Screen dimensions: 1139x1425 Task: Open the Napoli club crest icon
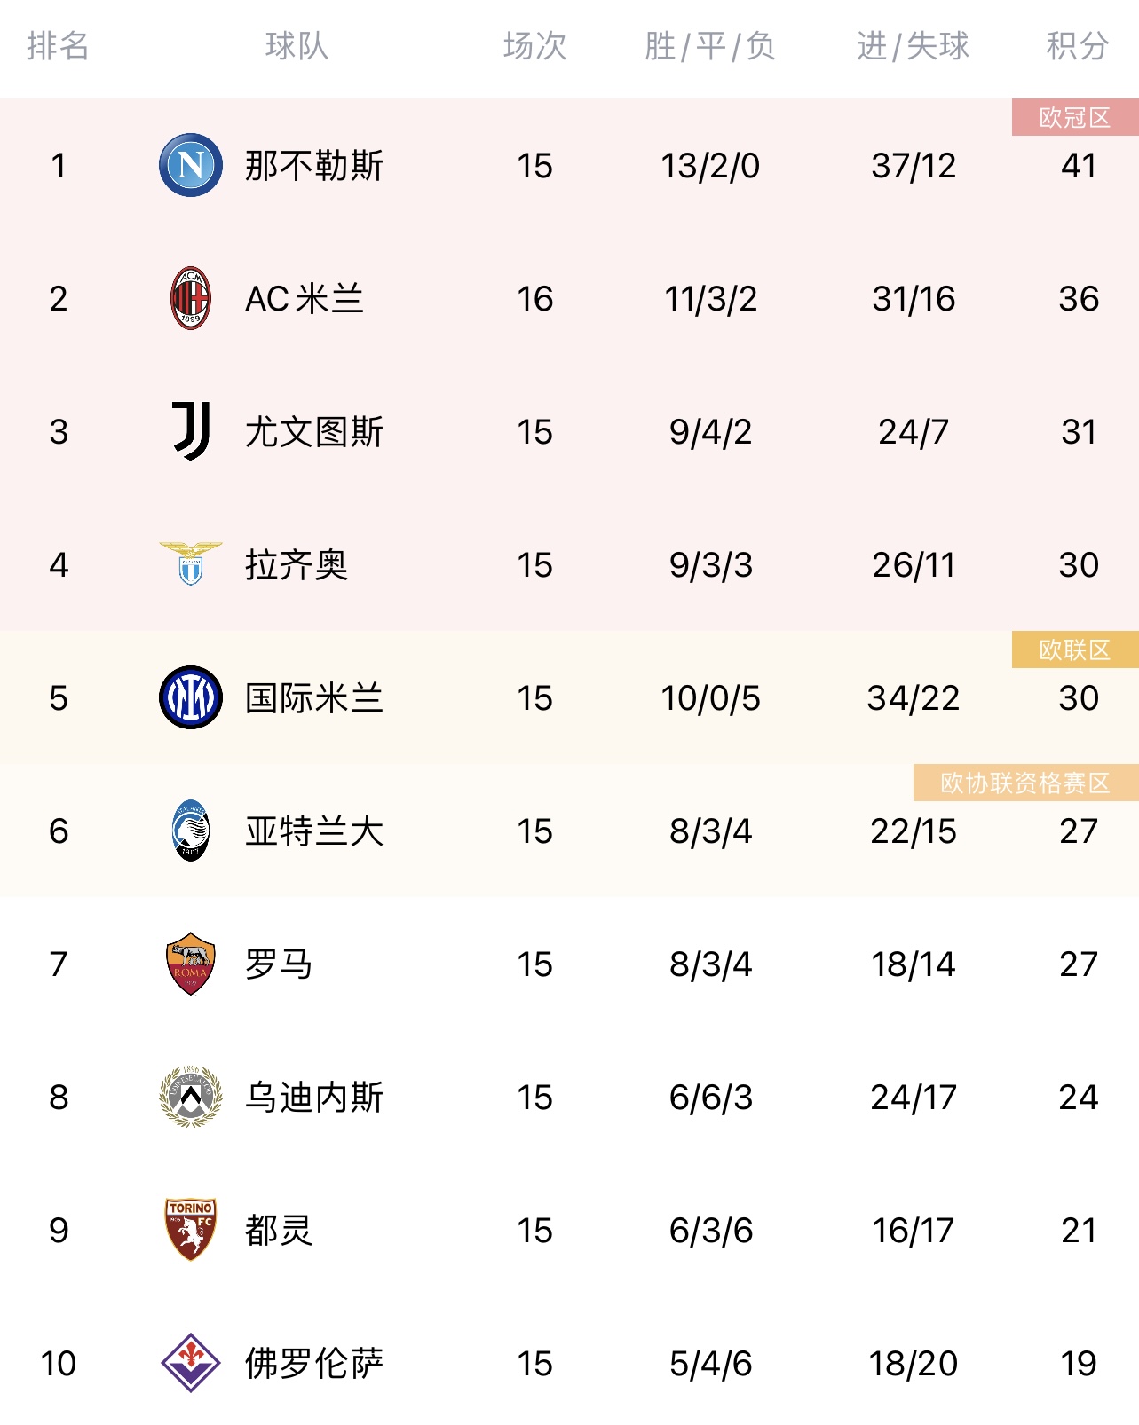(x=191, y=165)
